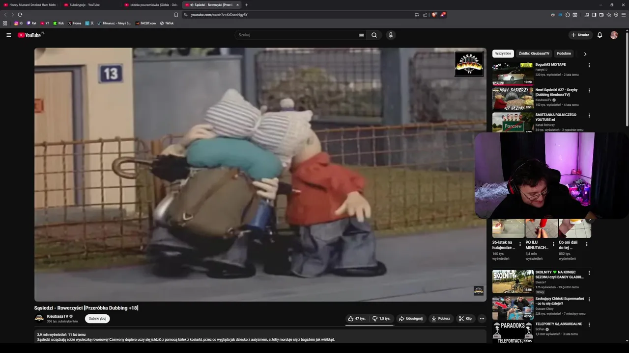The image size is (629, 353).
Task: Open the Kick bookmark
Action: coord(58,23)
